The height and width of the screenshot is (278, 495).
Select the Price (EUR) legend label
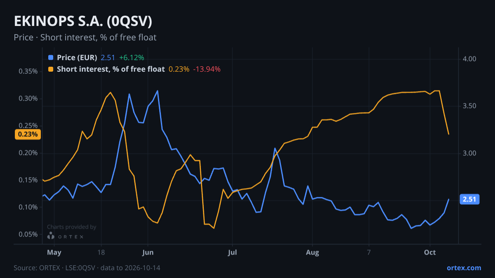(x=77, y=58)
